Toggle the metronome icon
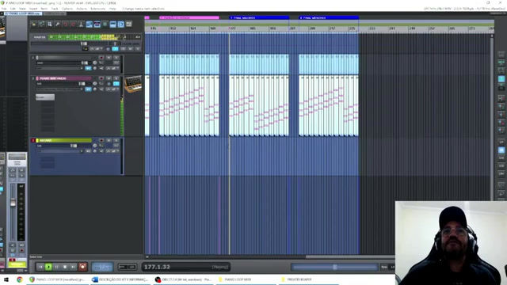 (x=81, y=25)
